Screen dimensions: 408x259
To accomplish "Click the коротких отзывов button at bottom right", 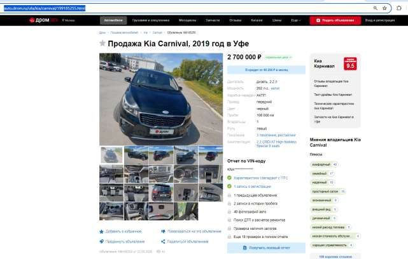I will pyautogui.click(x=335, y=256).
